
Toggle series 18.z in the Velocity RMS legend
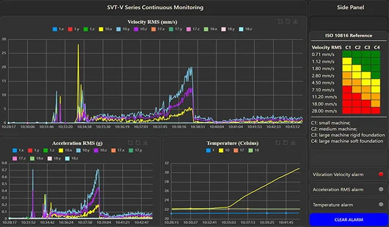click(x=245, y=29)
